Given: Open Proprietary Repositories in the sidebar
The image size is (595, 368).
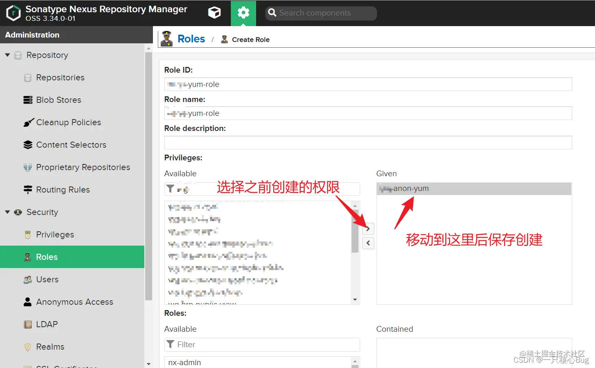Looking at the screenshot, I should (x=83, y=167).
